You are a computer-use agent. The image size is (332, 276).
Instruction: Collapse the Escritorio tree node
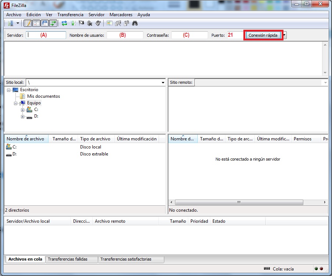coord(9,90)
